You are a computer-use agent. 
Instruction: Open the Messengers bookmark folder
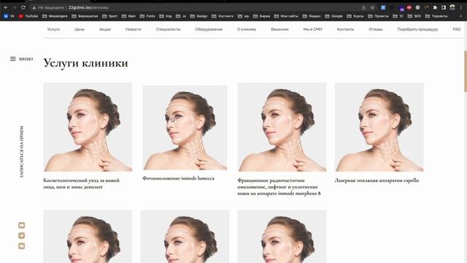tap(55, 16)
